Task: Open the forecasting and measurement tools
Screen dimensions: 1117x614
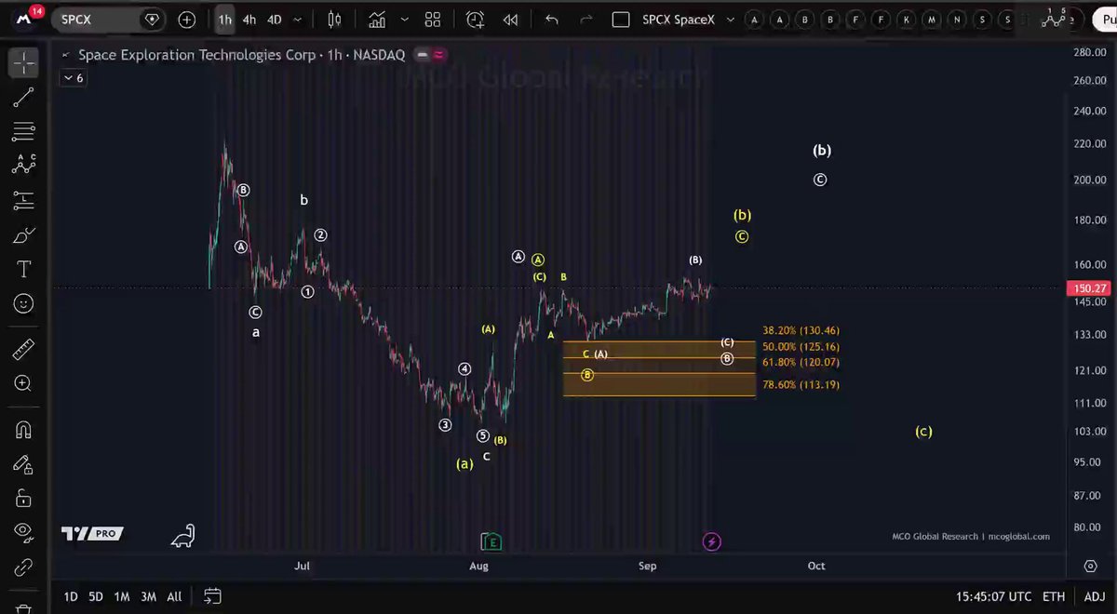Action: point(23,199)
